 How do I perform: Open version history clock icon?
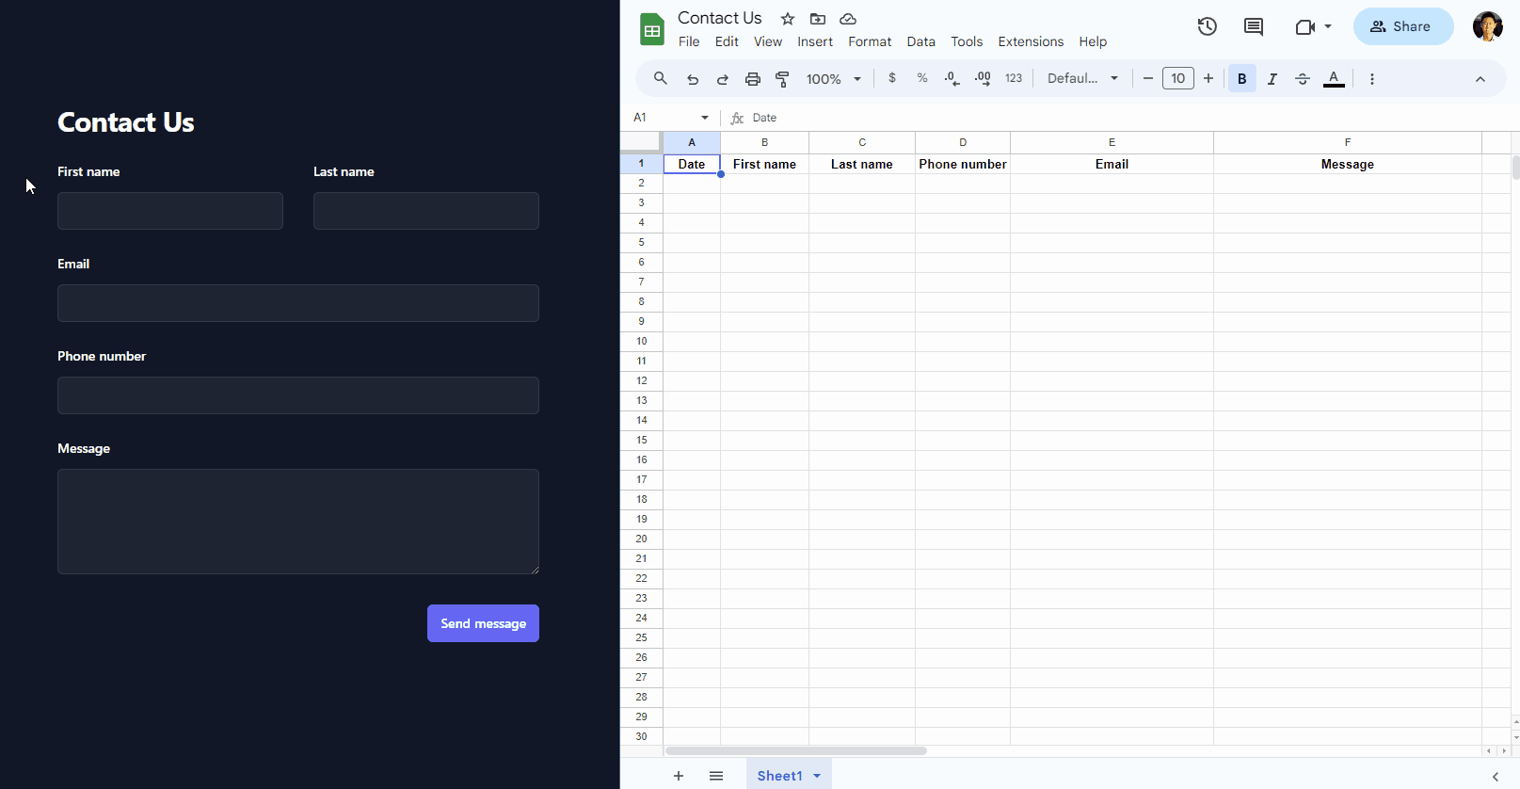pos(1207,26)
